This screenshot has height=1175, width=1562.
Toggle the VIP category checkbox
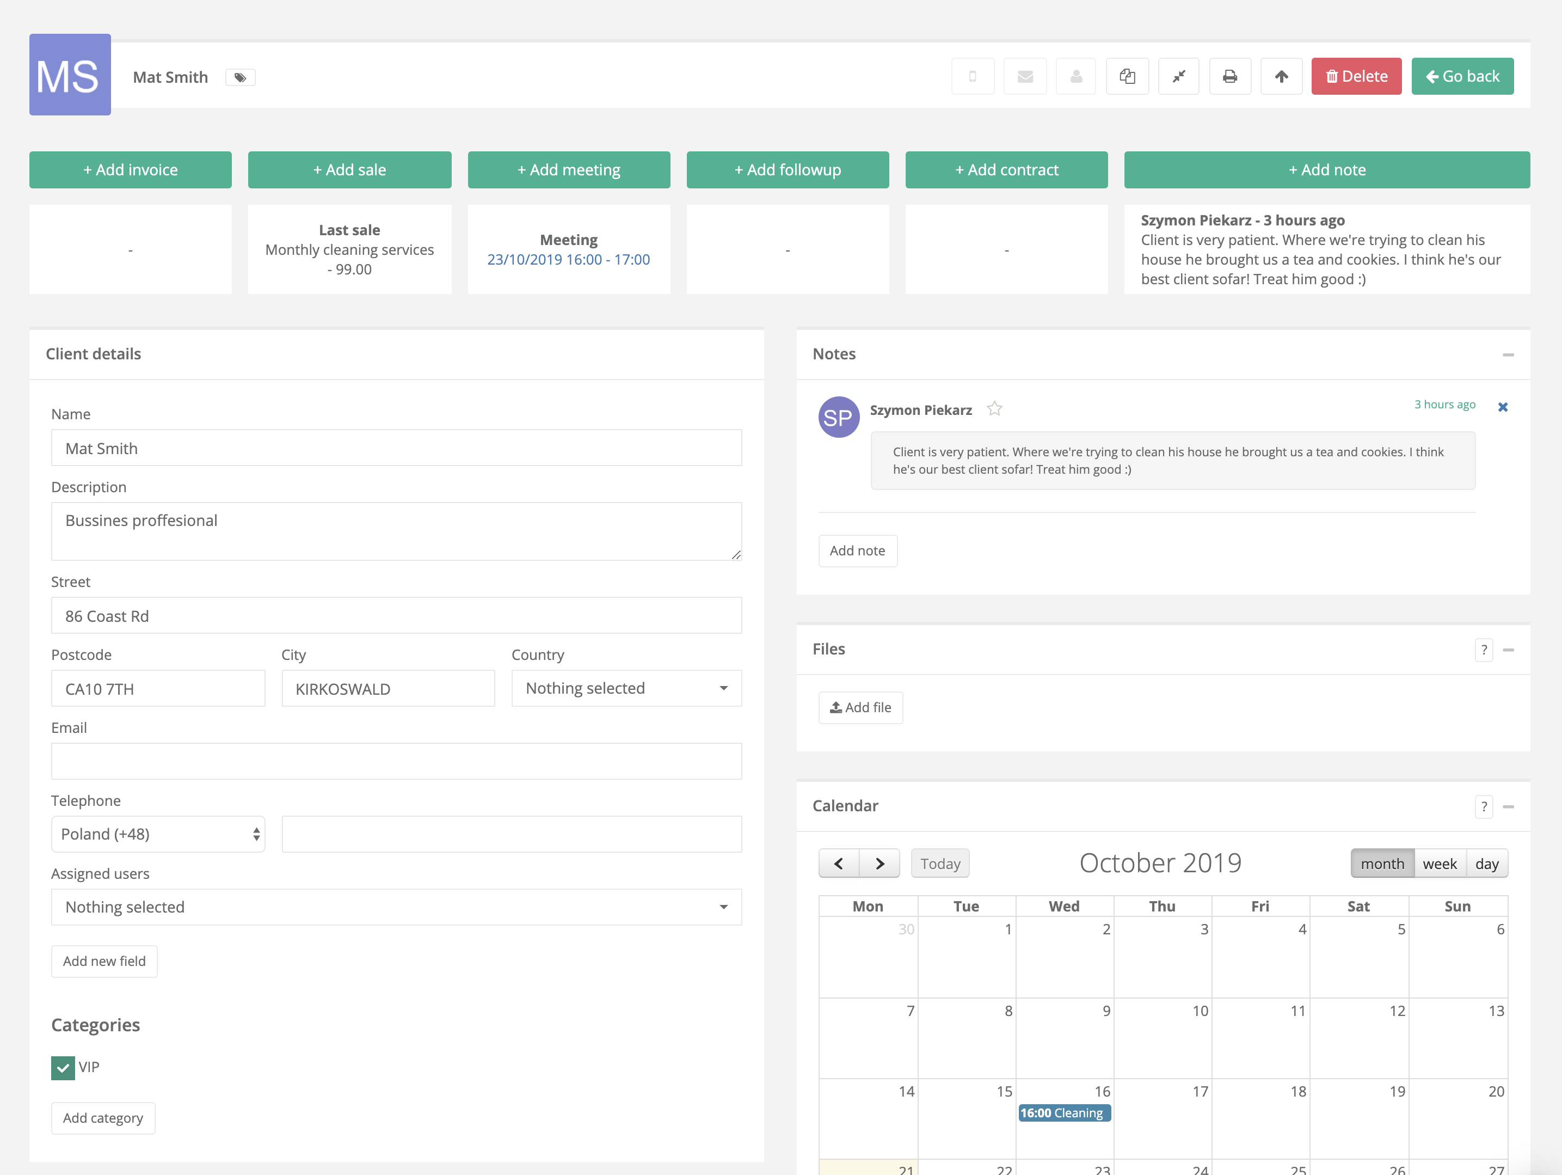pos(62,1067)
